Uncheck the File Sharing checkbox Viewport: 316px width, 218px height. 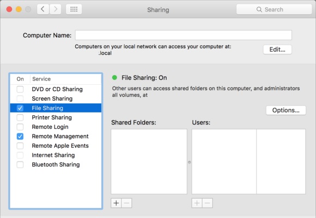(x=20, y=108)
